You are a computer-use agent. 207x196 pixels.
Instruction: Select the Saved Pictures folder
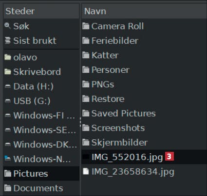click(x=144, y=114)
